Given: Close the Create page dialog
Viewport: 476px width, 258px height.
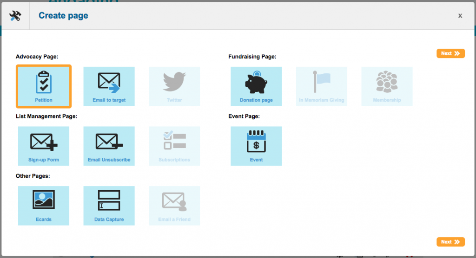Looking at the screenshot, I should tap(460, 15).
